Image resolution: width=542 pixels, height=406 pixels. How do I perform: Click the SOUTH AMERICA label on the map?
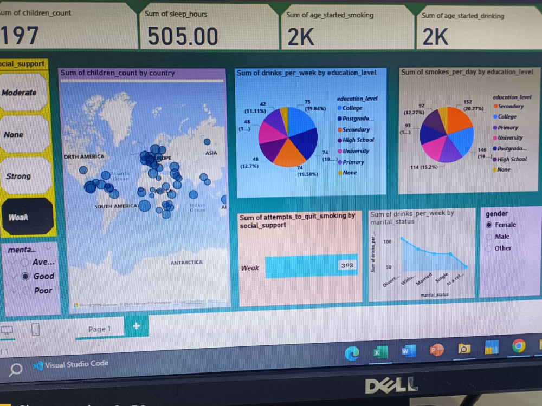[116, 206]
